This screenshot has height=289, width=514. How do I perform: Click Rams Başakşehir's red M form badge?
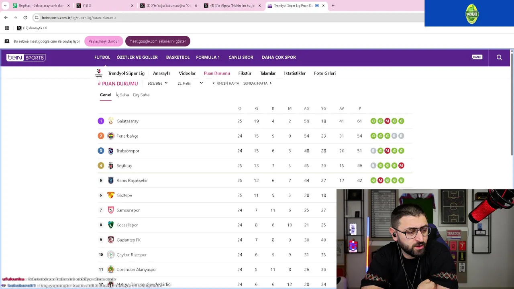coord(380,180)
